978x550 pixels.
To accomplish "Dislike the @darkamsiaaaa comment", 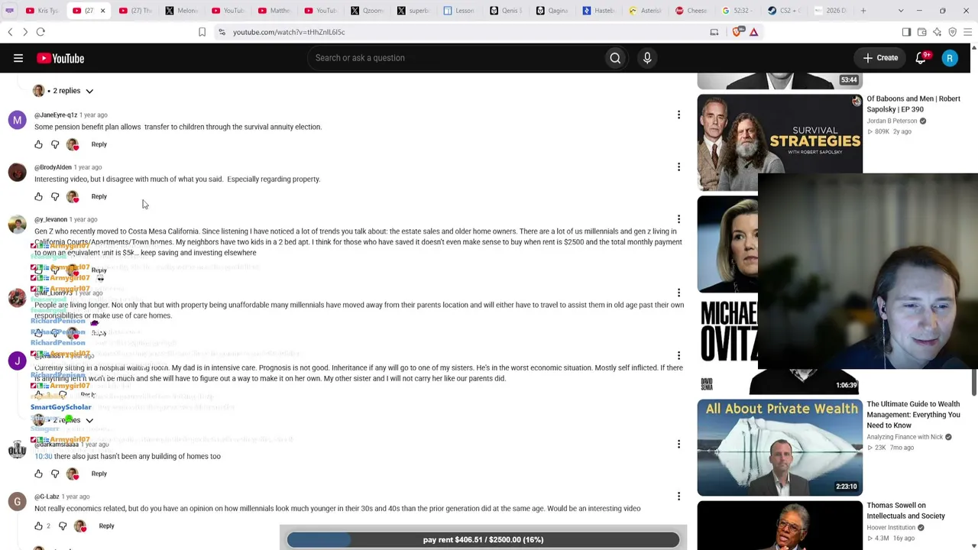I will coord(55,474).
